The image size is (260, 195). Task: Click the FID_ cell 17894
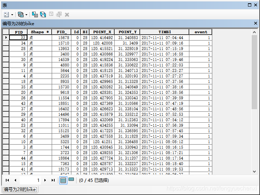point(62,120)
